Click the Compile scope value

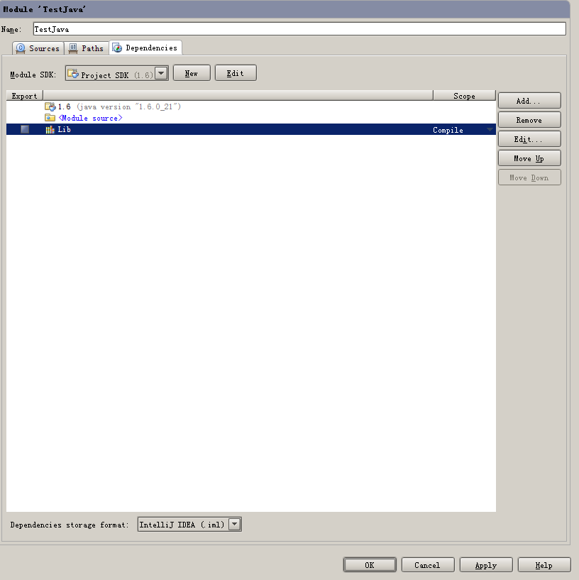click(448, 130)
